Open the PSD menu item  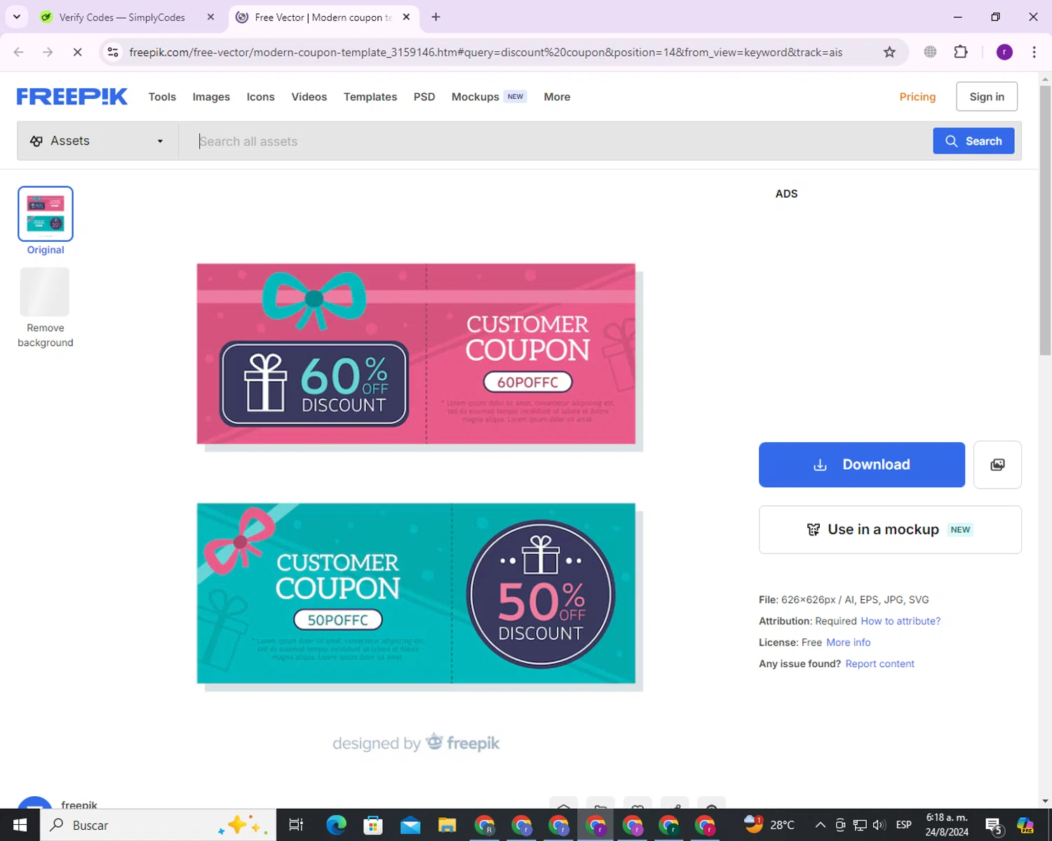click(424, 97)
